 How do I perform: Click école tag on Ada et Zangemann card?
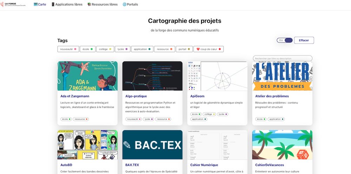point(66,119)
